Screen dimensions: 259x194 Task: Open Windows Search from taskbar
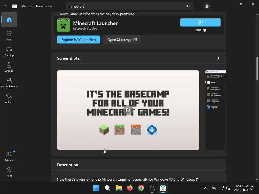[107, 188]
